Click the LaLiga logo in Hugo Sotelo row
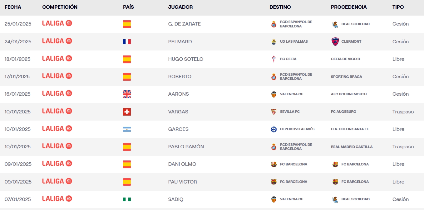The image size is (424, 210). pyautogui.click(x=57, y=59)
